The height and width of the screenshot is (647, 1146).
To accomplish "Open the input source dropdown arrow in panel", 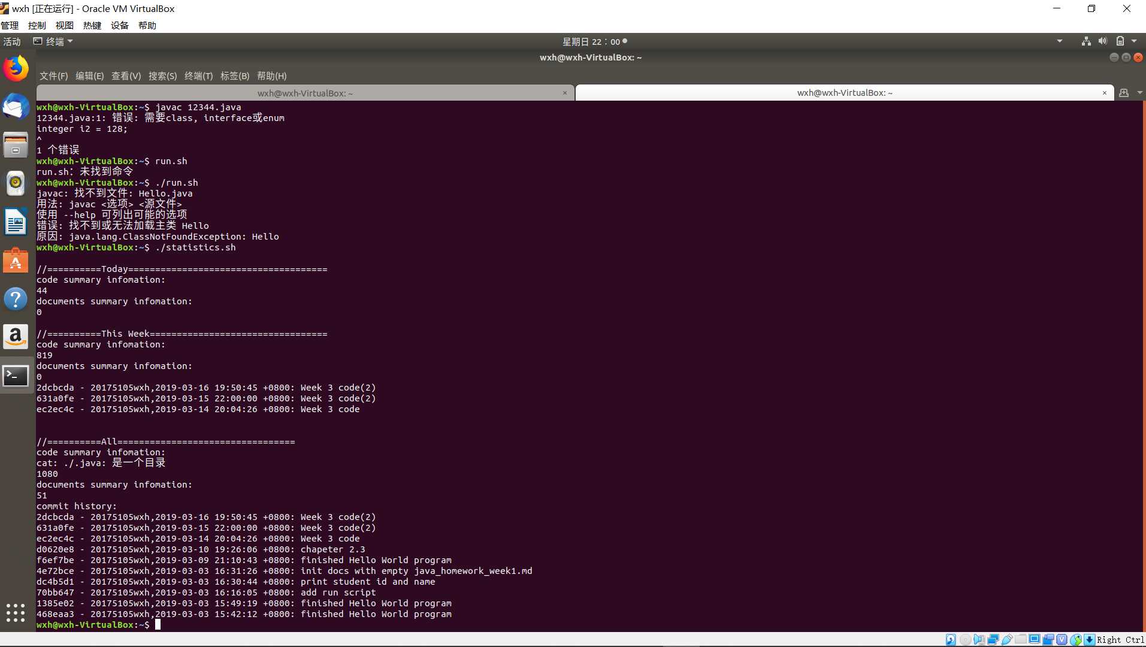I will pos(1060,41).
